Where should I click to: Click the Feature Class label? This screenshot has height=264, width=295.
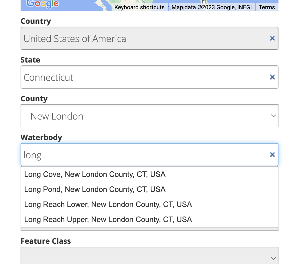[x=46, y=241]
